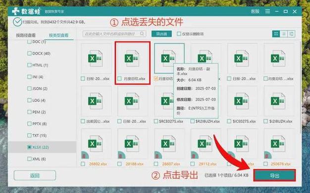Check the DOCX (40) type
This screenshot has width=310, height=193.
coord(29,53)
